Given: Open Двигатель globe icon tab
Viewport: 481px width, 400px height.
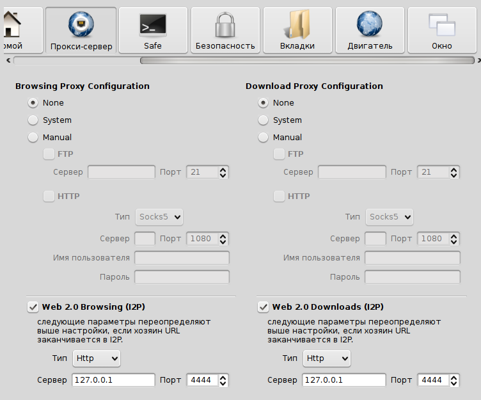Looking at the screenshot, I should pyautogui.click(x=370, y=30).
